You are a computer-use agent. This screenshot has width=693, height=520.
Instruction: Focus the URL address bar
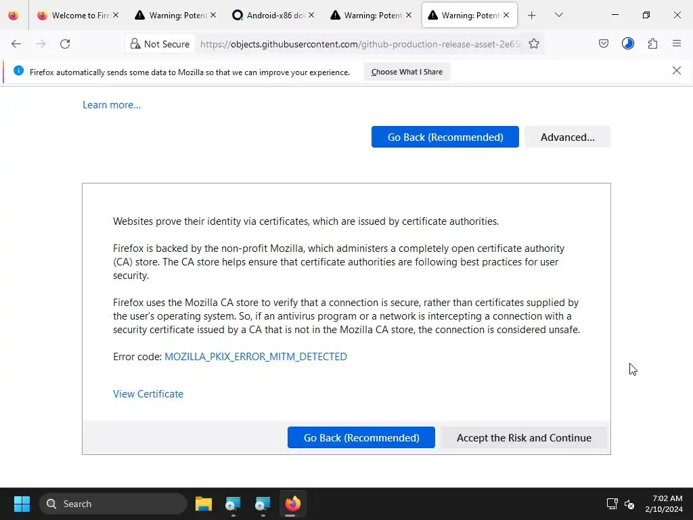tap(360, 44)
